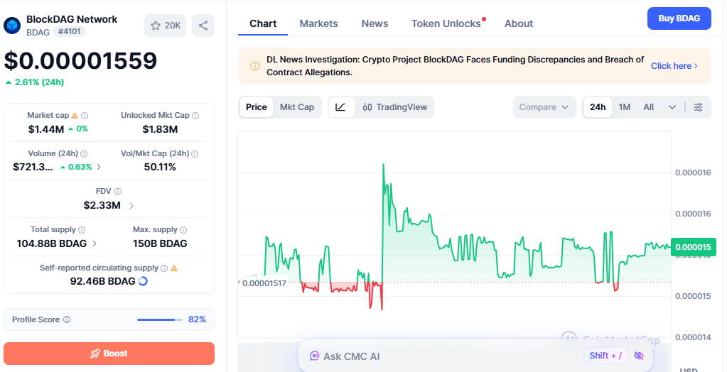Set chart range to All
727x372 pixels.
(x=649, y=107)
